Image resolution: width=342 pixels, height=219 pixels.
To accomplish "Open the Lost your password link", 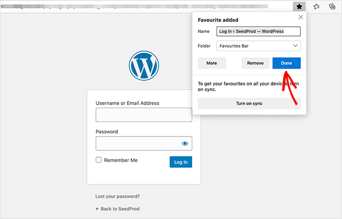I will (x=118, y=196).
